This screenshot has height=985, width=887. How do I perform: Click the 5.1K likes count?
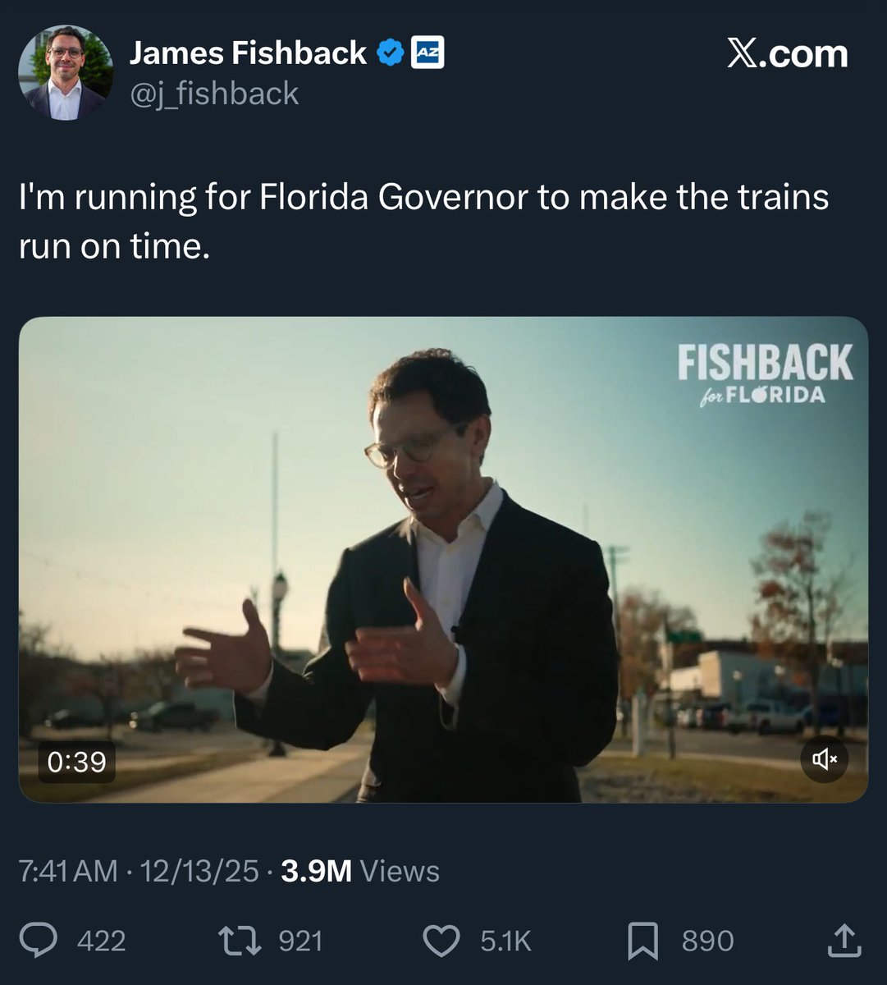[x=505, y=941]
